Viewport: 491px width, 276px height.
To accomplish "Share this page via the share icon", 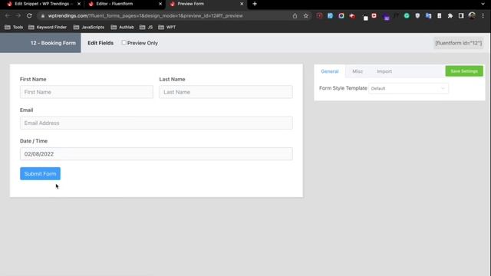I will click(295, 15).
